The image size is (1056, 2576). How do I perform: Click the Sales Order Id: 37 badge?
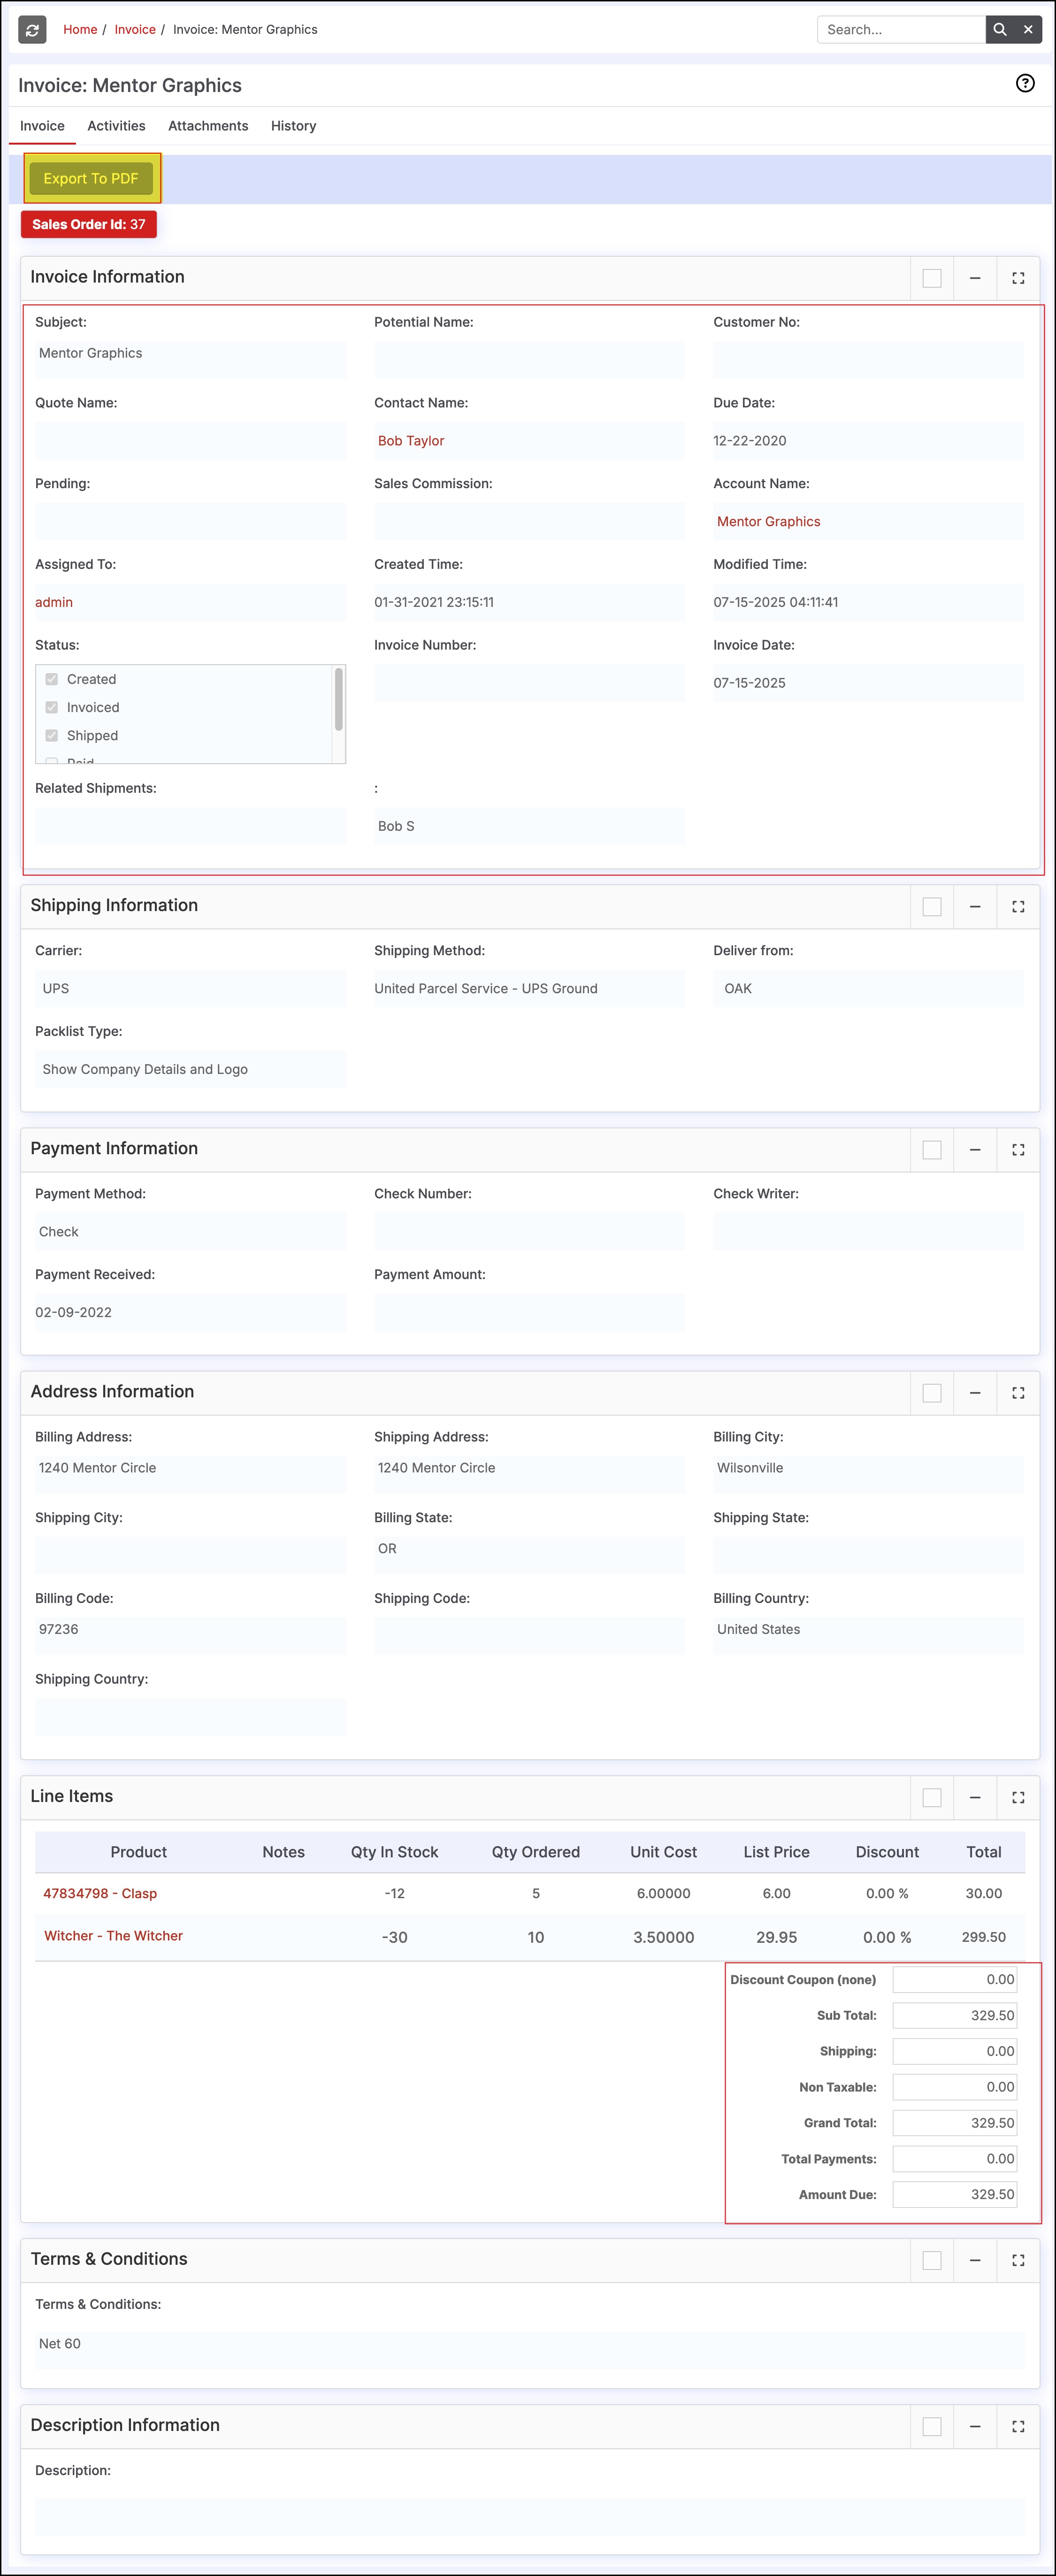89,224
